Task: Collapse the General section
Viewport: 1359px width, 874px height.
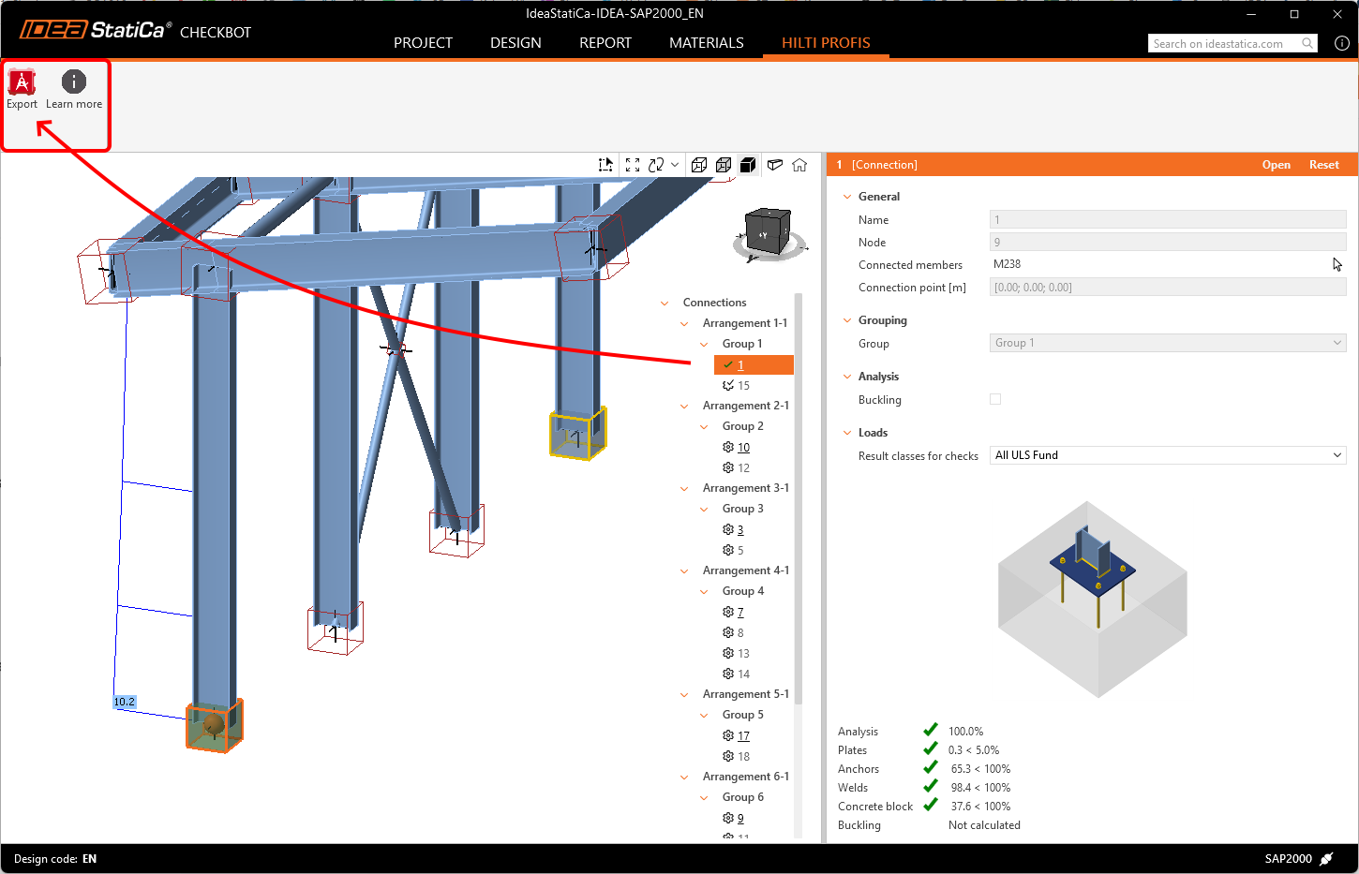Action: tap(847, 197)
